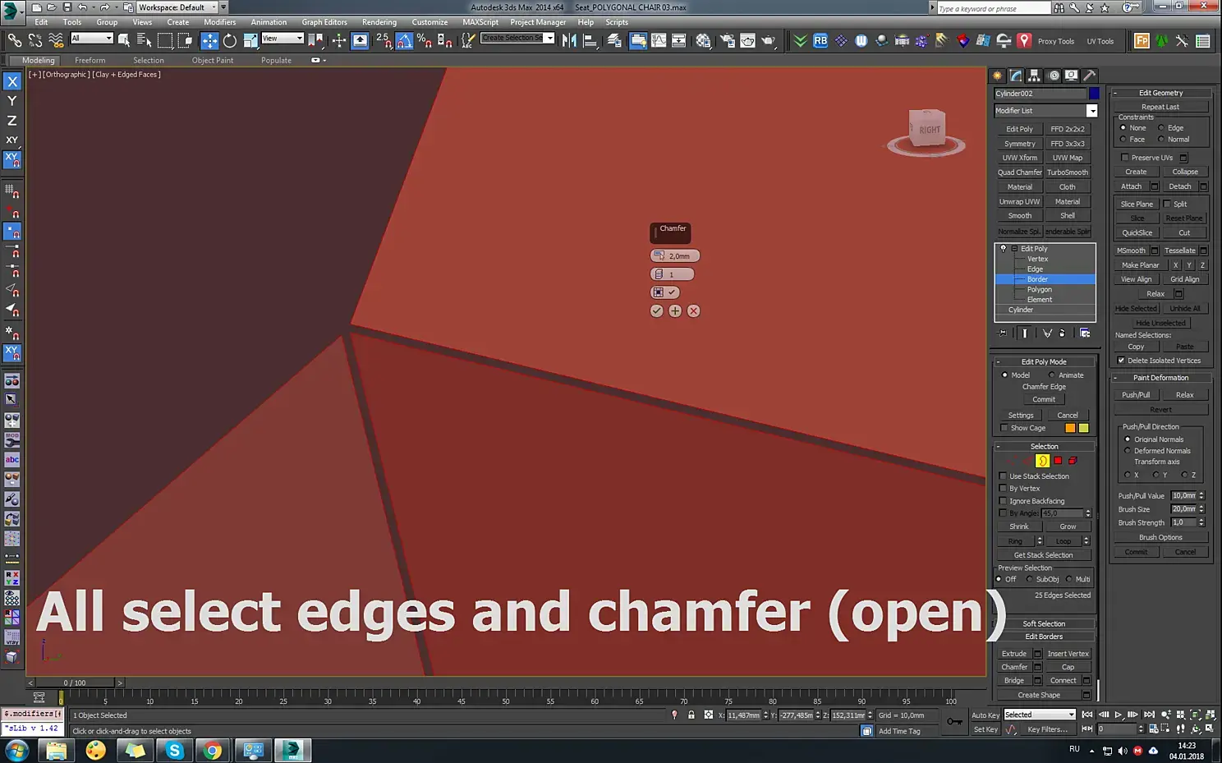Image resolution: width=1222 pixels, height=763 pixels.
Task: Open the Create command panel tab
Action: tap(998, 76)
